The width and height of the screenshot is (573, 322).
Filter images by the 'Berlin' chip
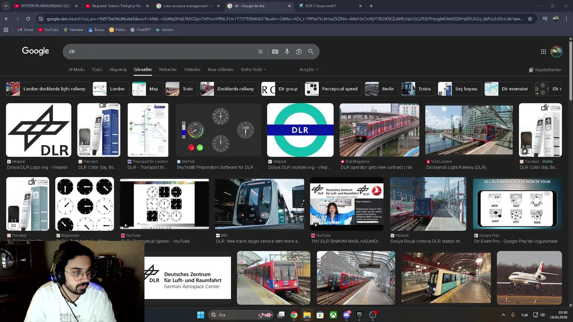pyautogui.click(x=381, y=89)
